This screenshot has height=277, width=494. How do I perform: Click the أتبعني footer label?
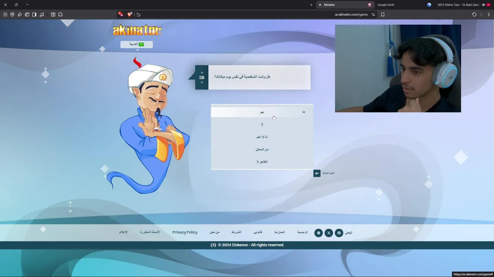pyautogui.click(x=349, y=232)
